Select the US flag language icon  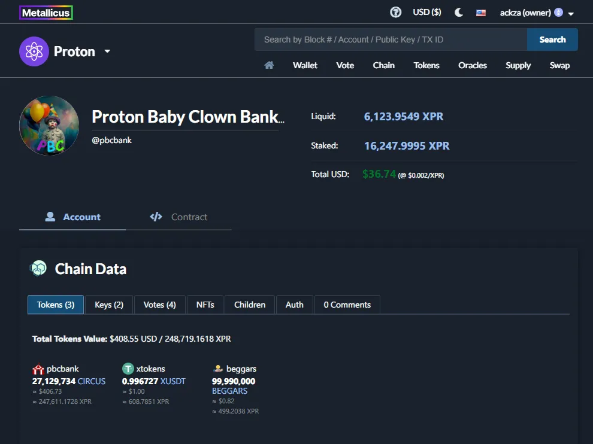[480, 13]
